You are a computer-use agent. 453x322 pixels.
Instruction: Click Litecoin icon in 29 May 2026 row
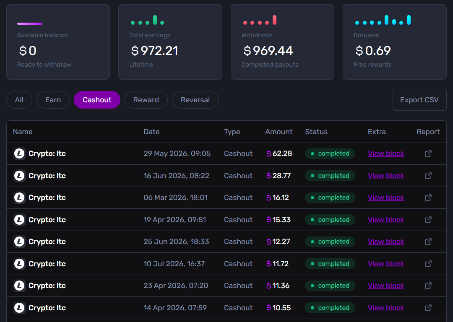click(19, 153)
